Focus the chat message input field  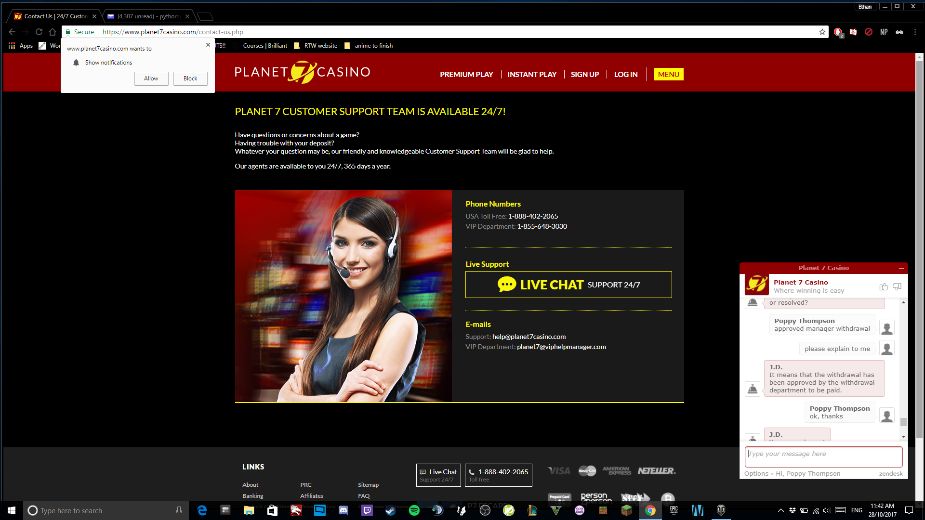pyautogui.click(x=824, y=456)
